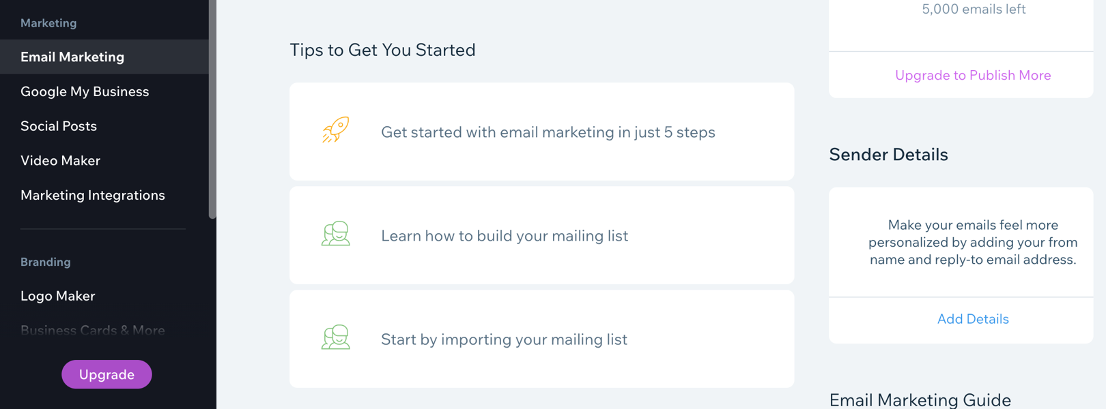Open the 5 steps email marketing tip
Viewport: 1106px width, 409px height.
[x=548, y=132]
